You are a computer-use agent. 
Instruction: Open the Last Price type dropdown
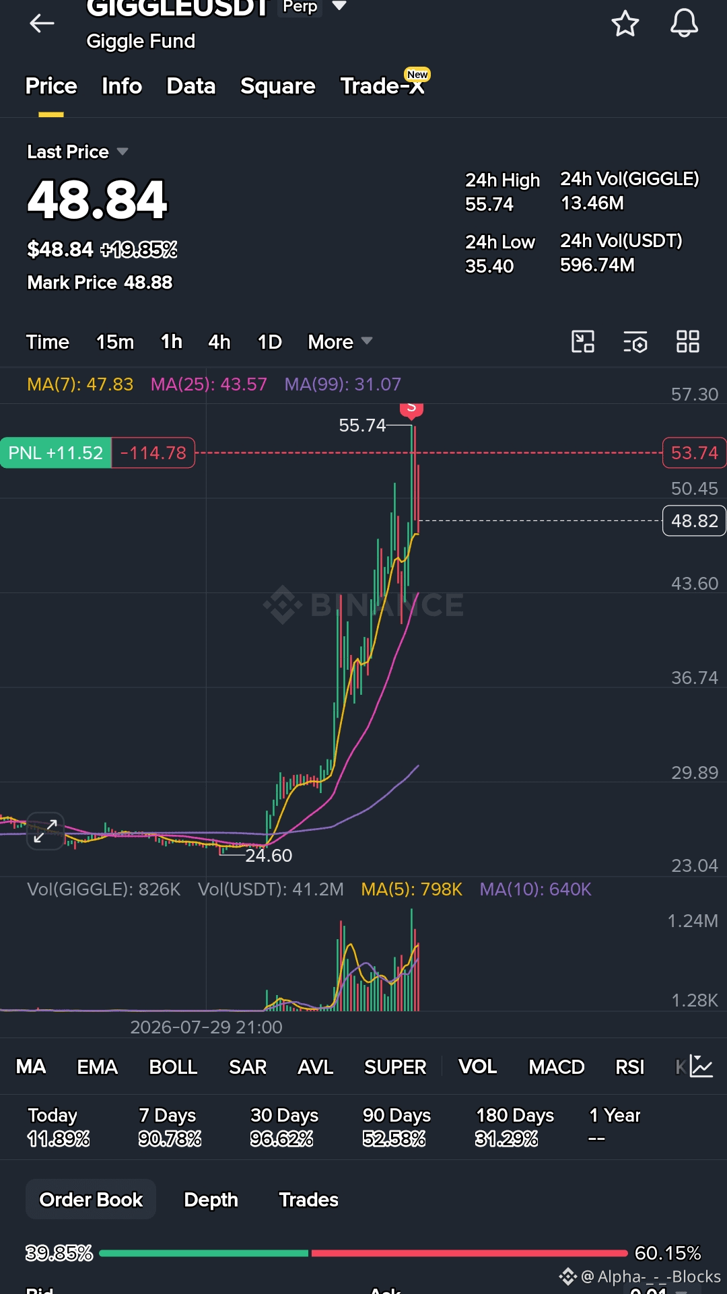pos(122,151)
